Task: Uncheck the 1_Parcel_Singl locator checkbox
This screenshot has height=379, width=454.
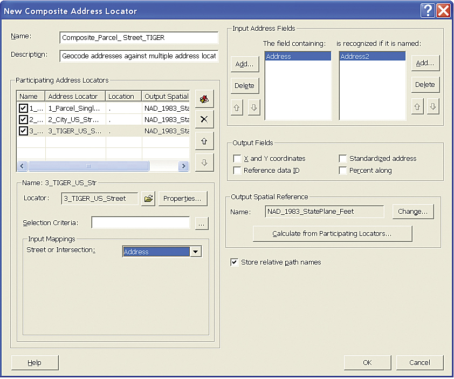Action: tap(23, 108)
